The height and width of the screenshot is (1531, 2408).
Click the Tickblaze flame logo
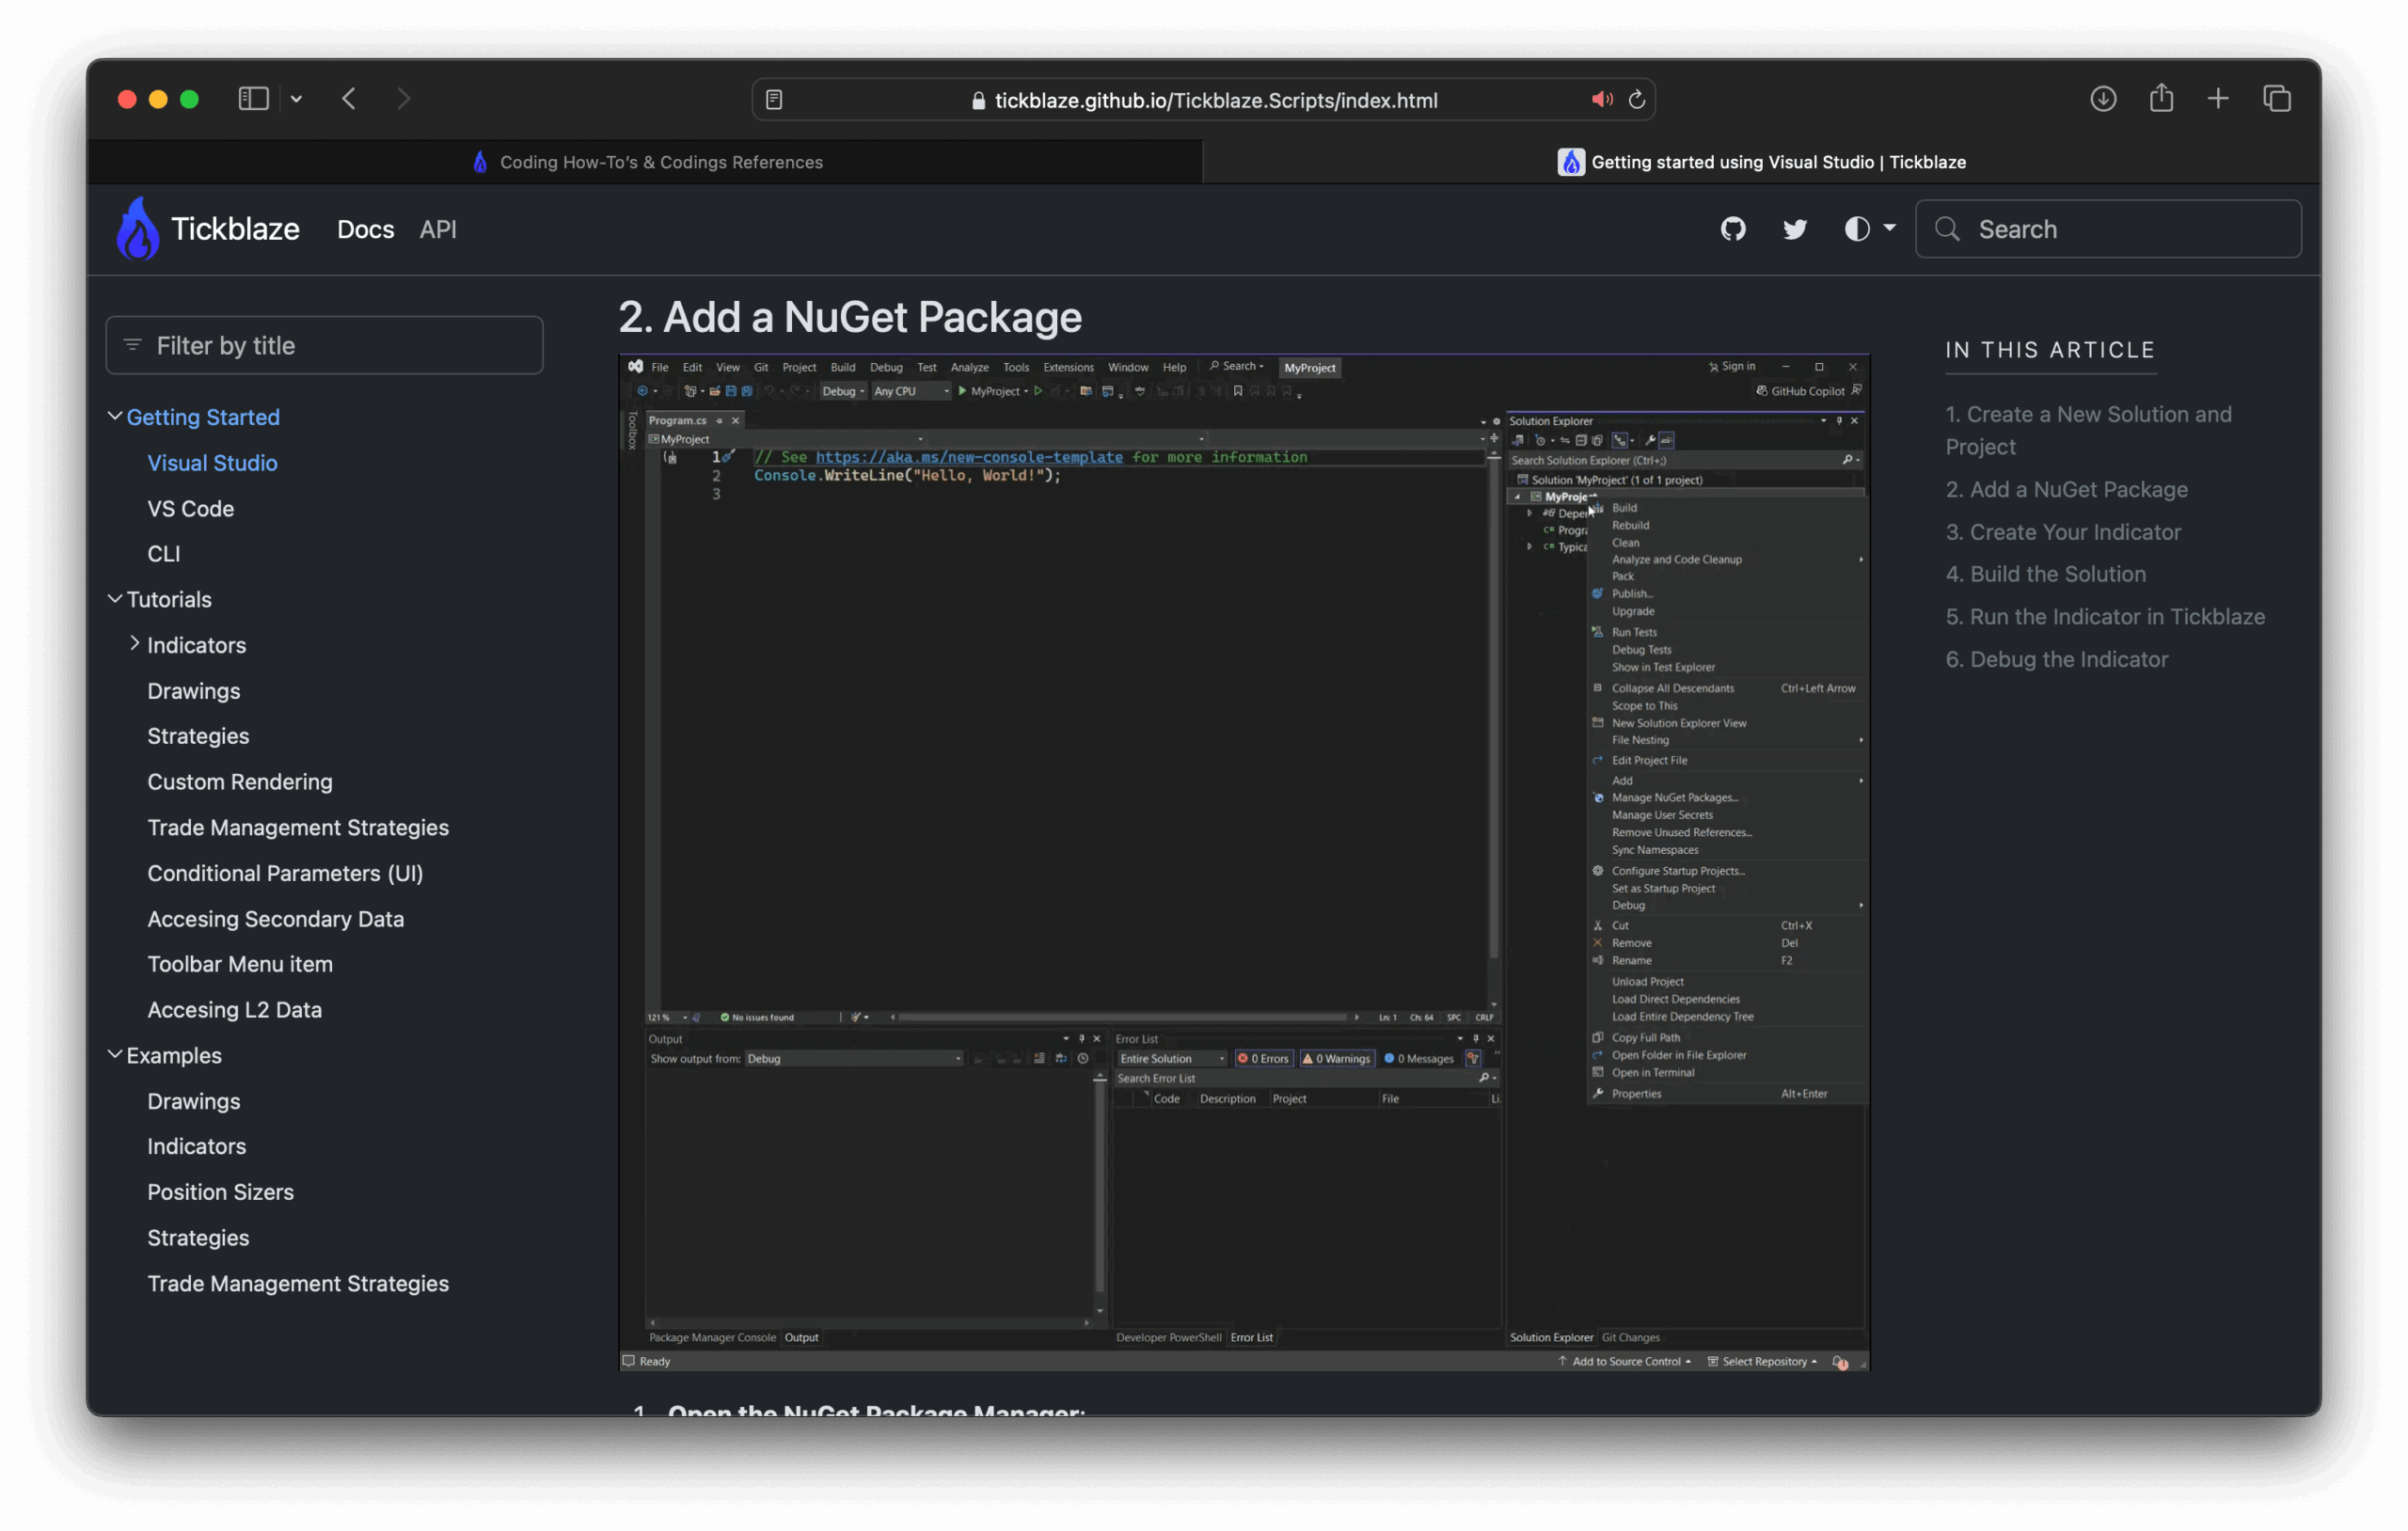tap(138, 229)
